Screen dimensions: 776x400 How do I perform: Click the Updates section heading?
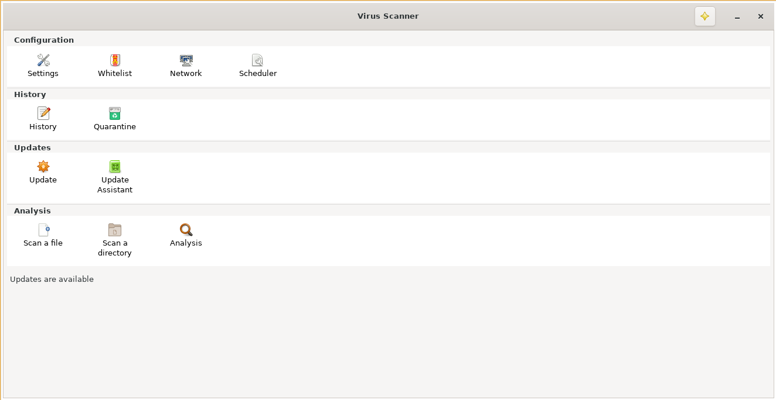point(32,148)
